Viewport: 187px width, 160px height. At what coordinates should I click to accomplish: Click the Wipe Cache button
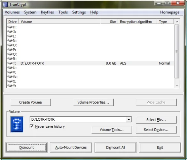[156, 102]
